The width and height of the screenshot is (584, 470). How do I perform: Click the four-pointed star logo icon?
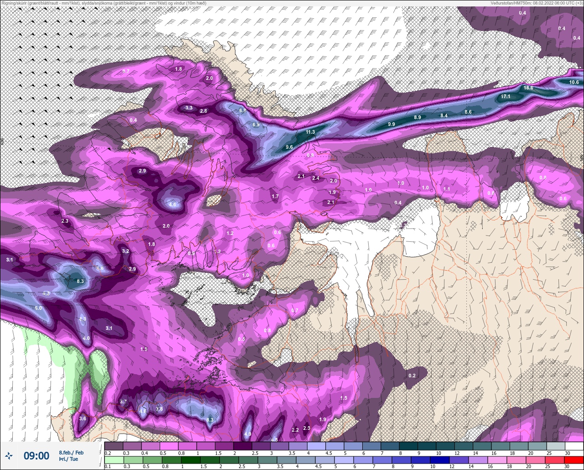click(9, 455)
